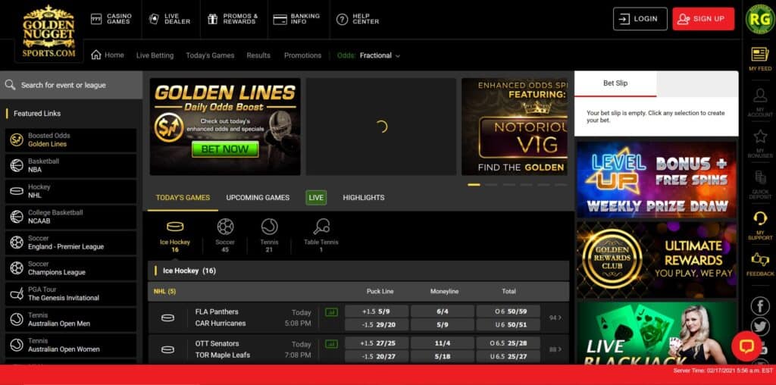The height and width of the screenshot is (385, 776).
Task: Open Australian Open Women link
Action: pyautogui.click(x=70, y=346)
